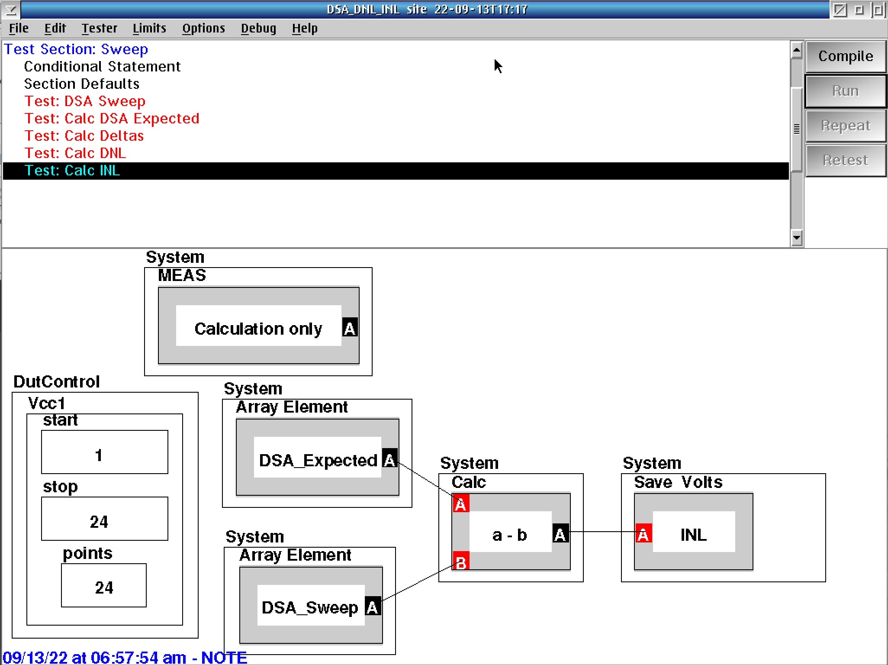This screenshot has height=665, width=888.
Task: Click the list scrollbar down arrow
Action: point(797,237)
